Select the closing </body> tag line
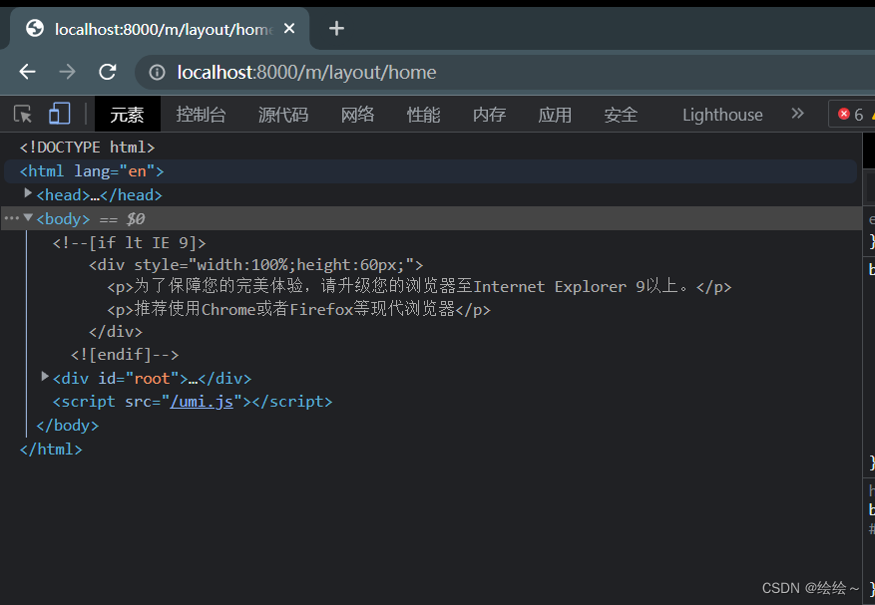The image size is (875, 605). (68, 426)
